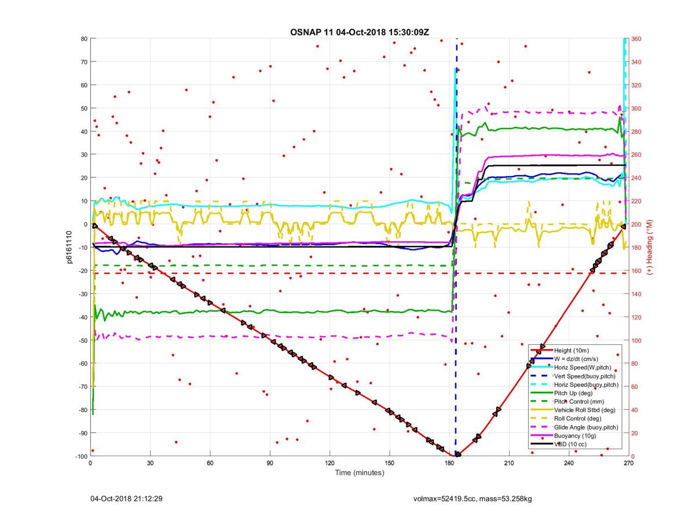Viewport: 695px width, 513px height.
Task: Click the footer timestamp "04-Oct-2018 21:12:29"
Action: tap(126, 499)
